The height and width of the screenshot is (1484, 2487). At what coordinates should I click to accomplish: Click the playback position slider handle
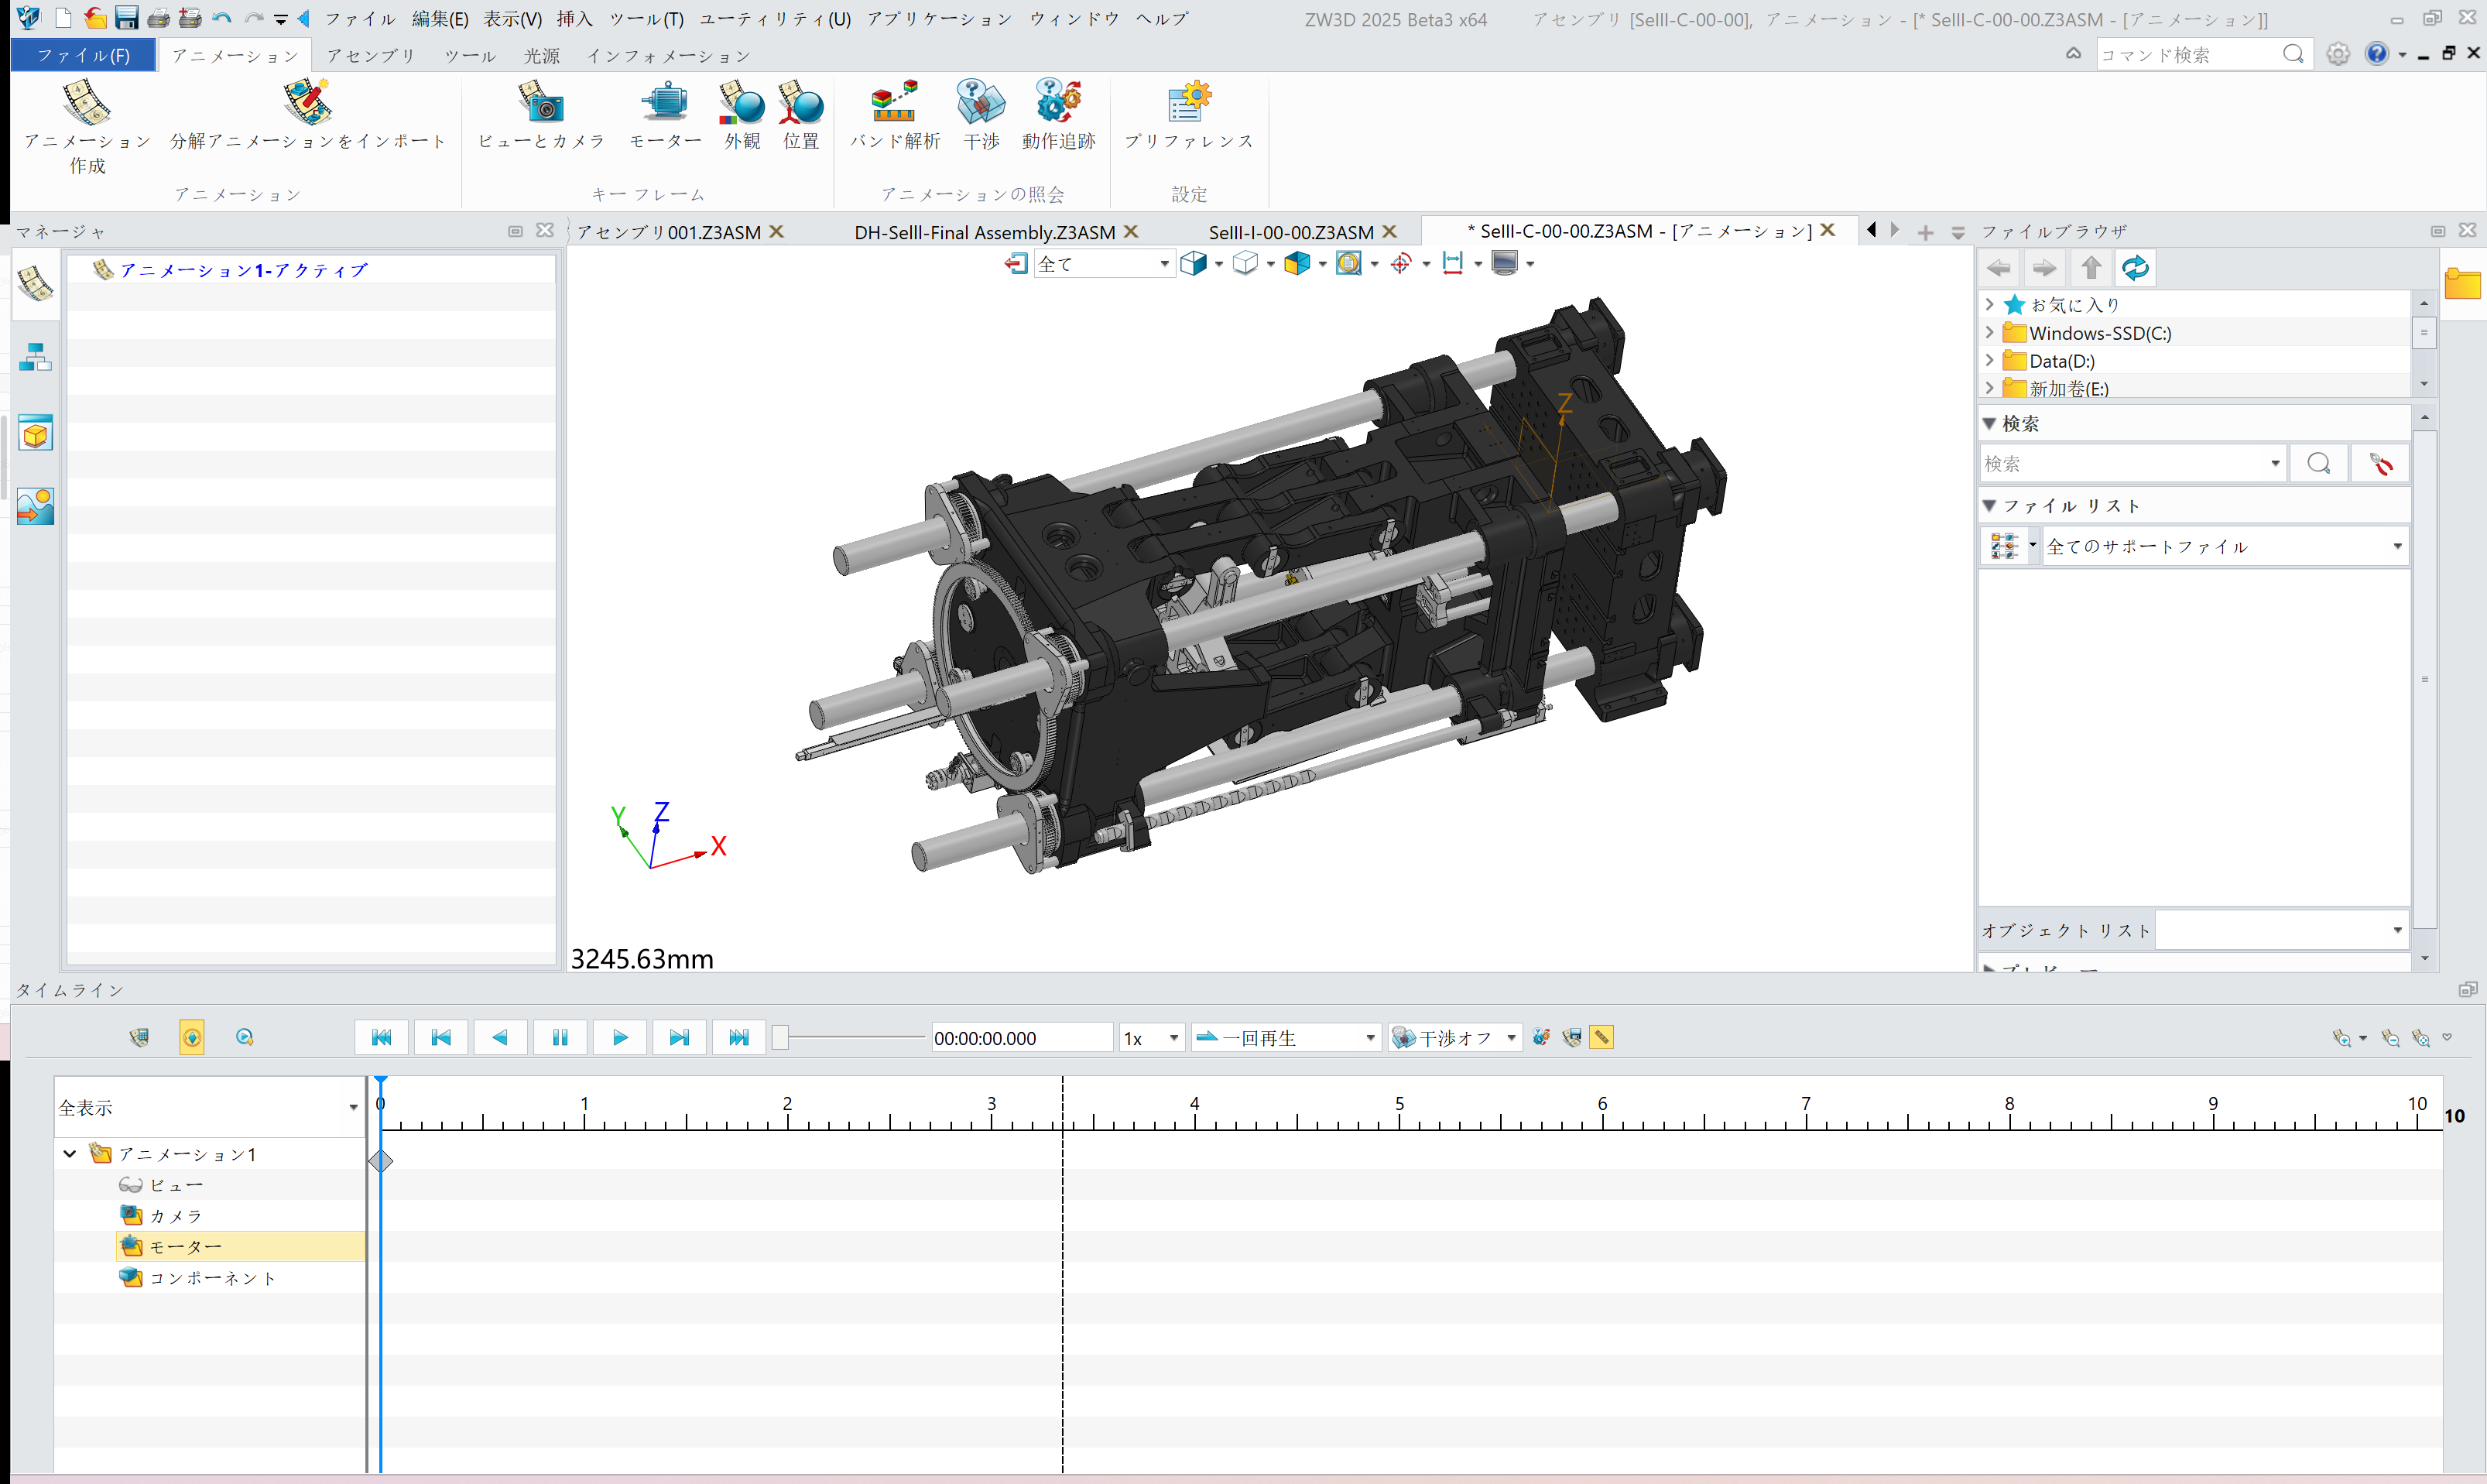pyautogui.click(x=781, y=1037)
